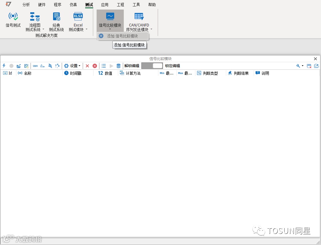Open the 应用 ribbon tab
The image size is (321, 245).
105,5
